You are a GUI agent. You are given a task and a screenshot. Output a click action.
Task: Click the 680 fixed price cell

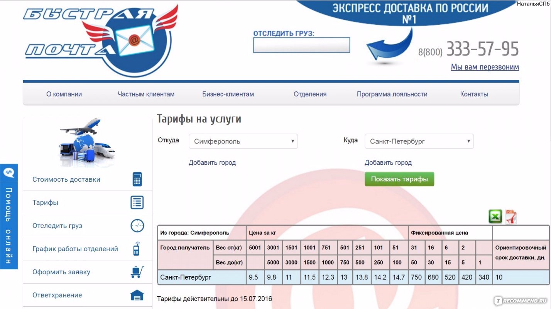pos(434,277)
